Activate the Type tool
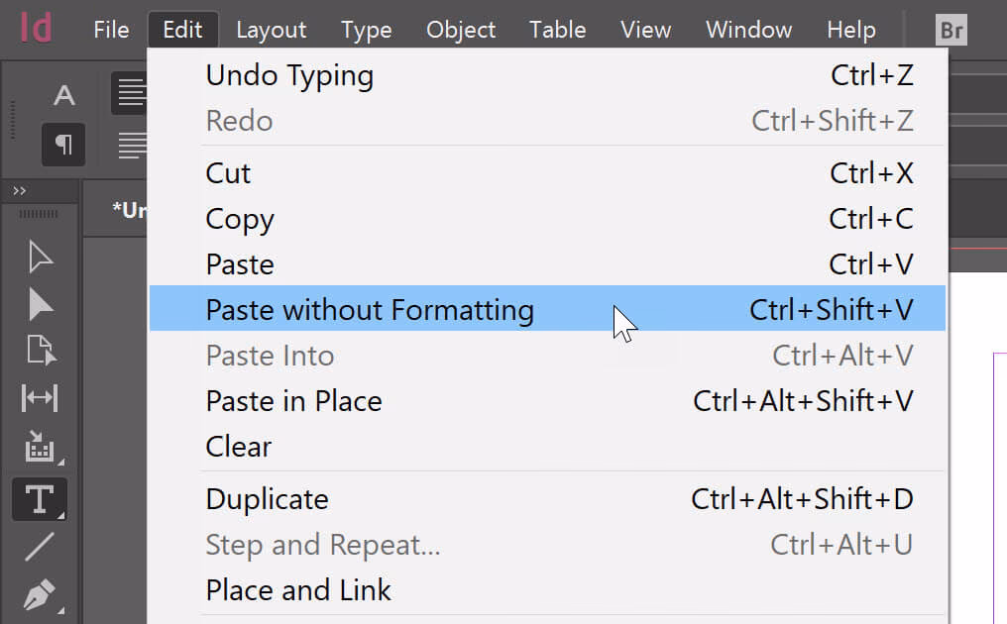This screenshot has width=1007, height=624. [x=40, y=498]
